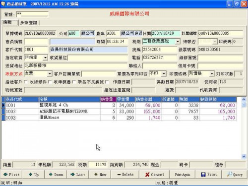Select the 銷貨總額 column header
This screenshot has height=186, width=248.
coord(218,99)
